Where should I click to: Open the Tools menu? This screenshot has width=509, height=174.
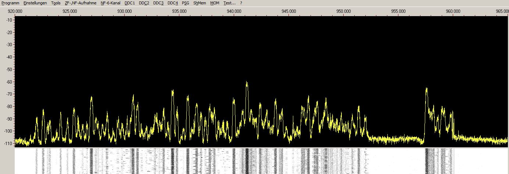pyautogui.click(x=56, y=3)
